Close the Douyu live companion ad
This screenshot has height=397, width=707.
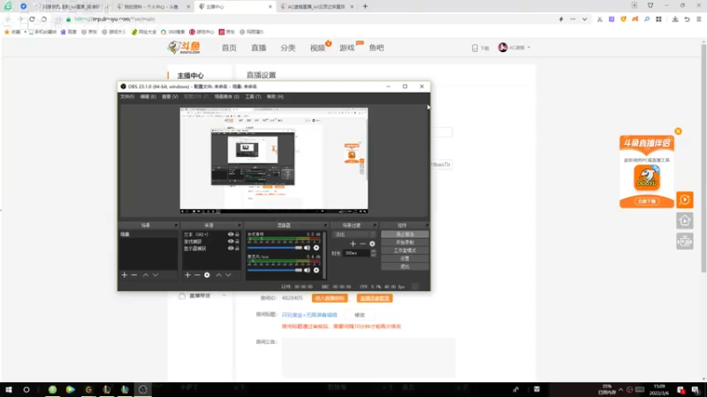point(678,131)
